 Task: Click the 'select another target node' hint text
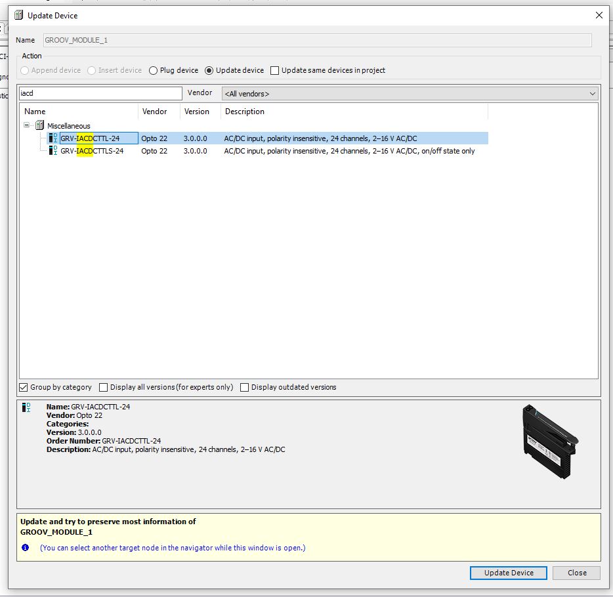point(173,548)
